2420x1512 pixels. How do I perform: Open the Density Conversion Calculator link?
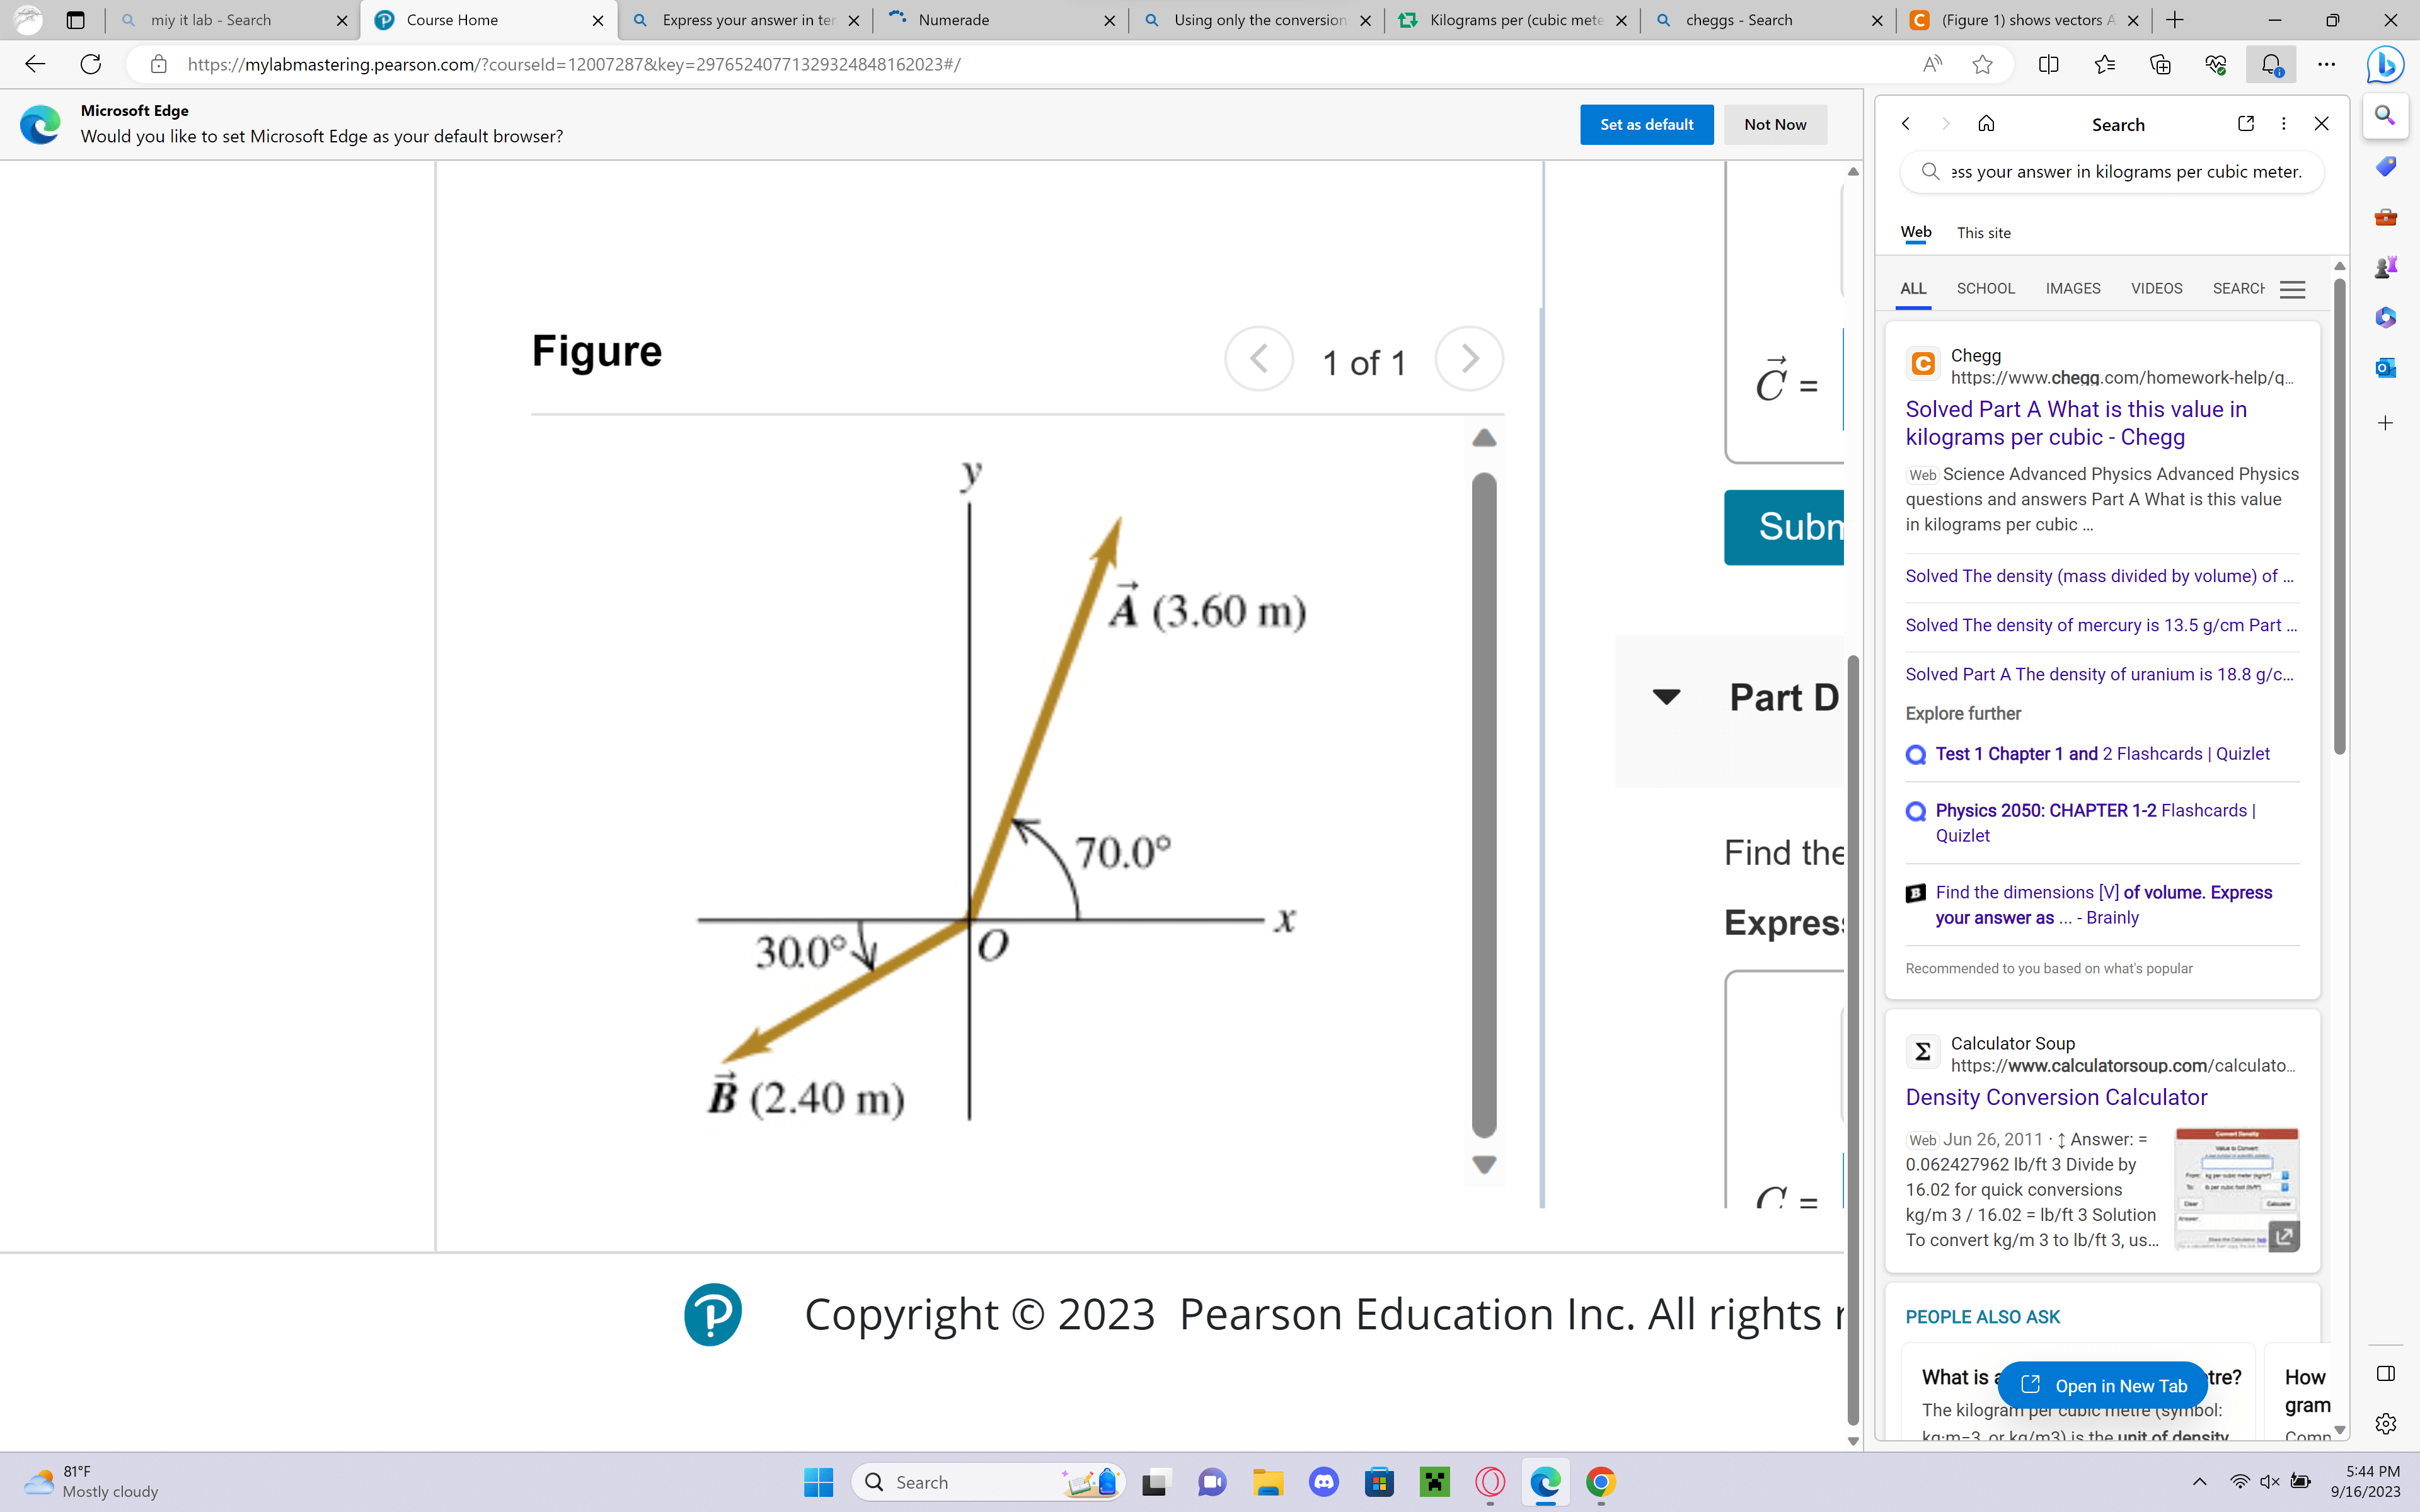[x=2055, y=1097]
